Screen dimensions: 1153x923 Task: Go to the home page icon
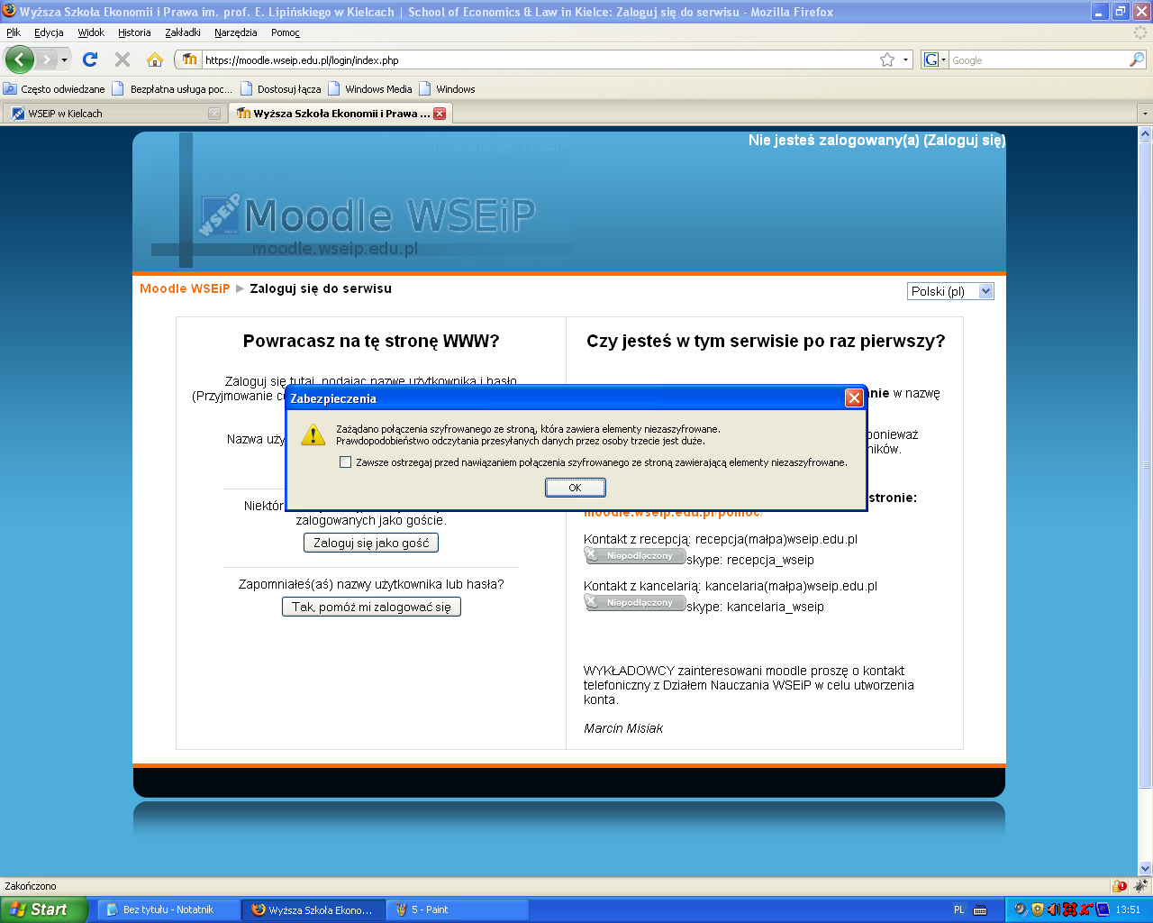point(155,59)
